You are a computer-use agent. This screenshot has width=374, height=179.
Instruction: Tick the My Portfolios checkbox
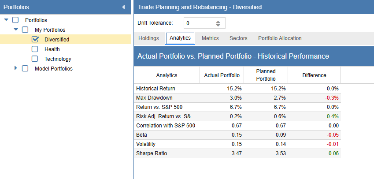(x=26, y=30)
